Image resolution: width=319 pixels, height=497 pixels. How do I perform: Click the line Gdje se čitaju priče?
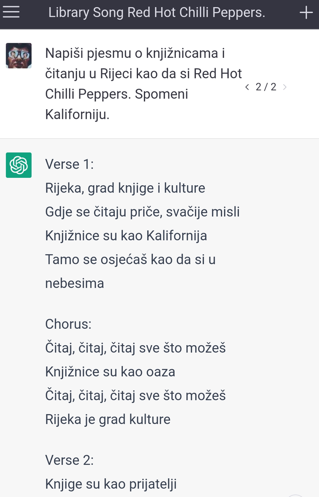click(142, 212)
